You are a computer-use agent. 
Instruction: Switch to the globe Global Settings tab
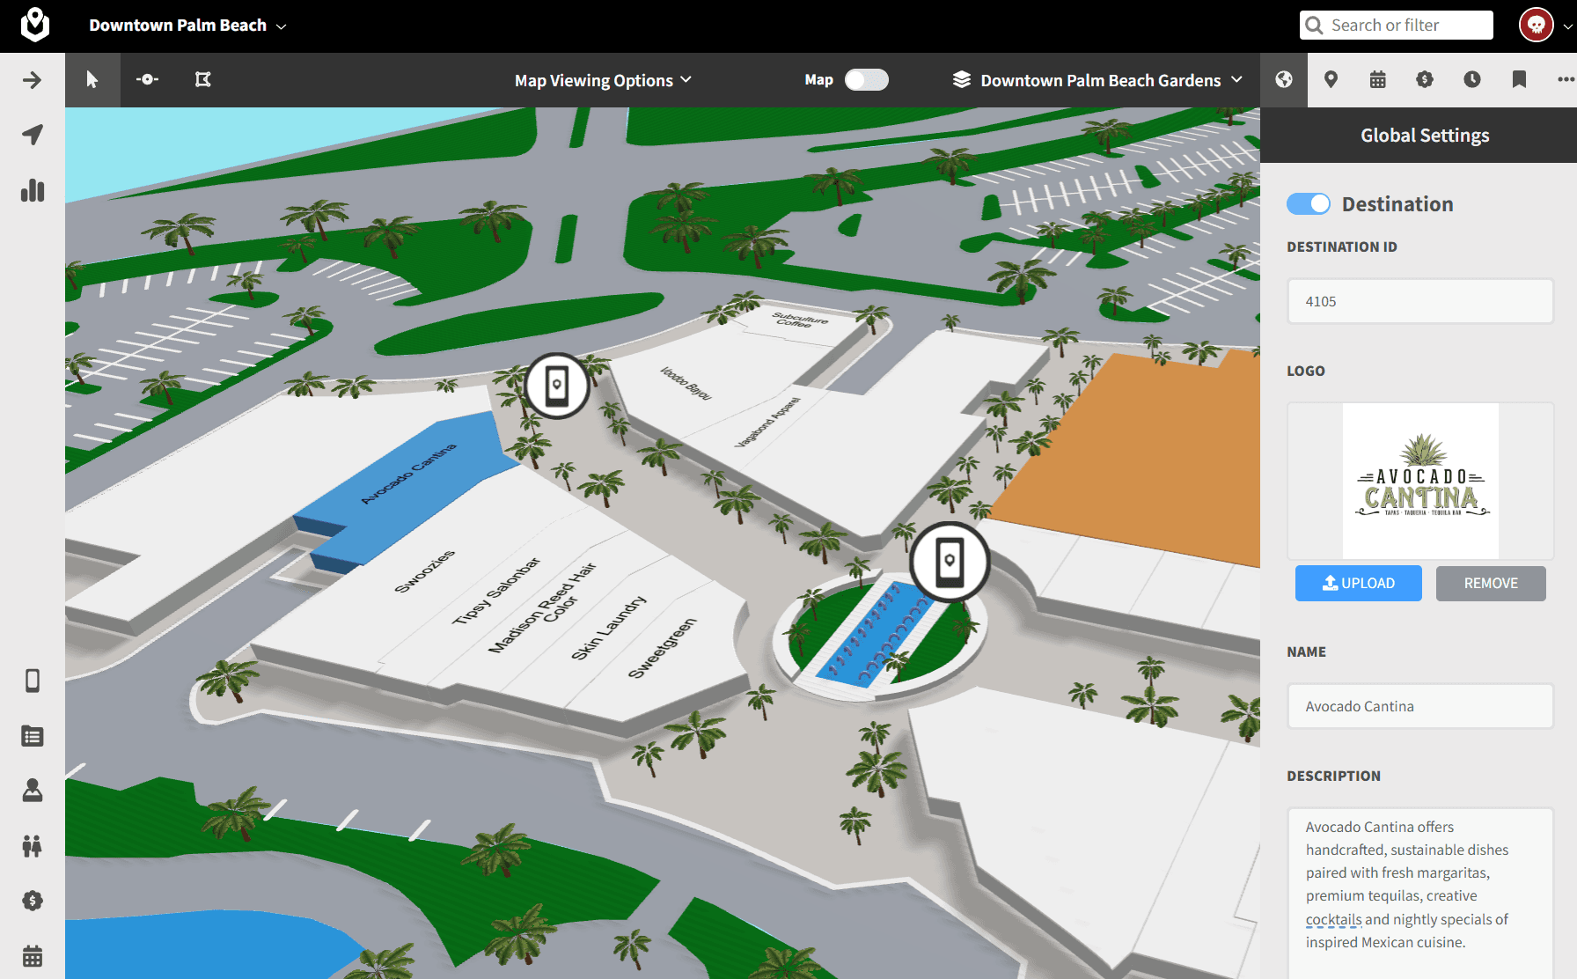click(1284, 80)
